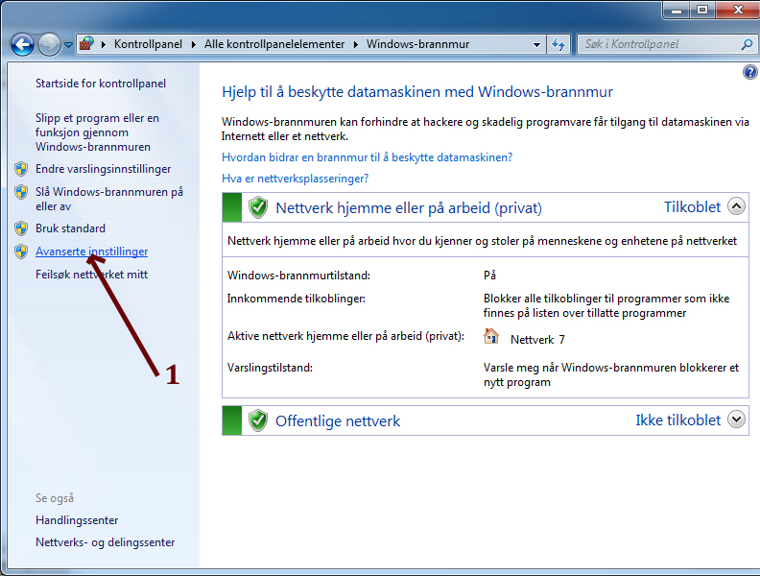Select Alle kontrollpanelelementer in the breadcrumb
760x576 pixels.
(x=274, y=44)
